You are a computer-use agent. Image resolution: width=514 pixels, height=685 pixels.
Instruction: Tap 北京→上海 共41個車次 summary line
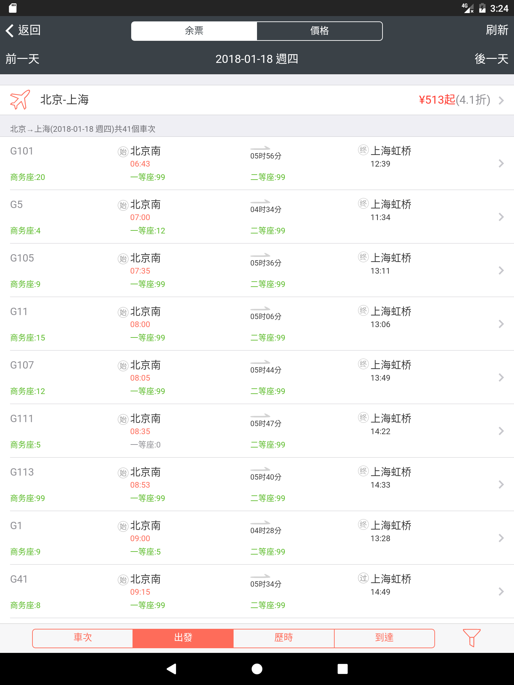click(x=83, y=129)
